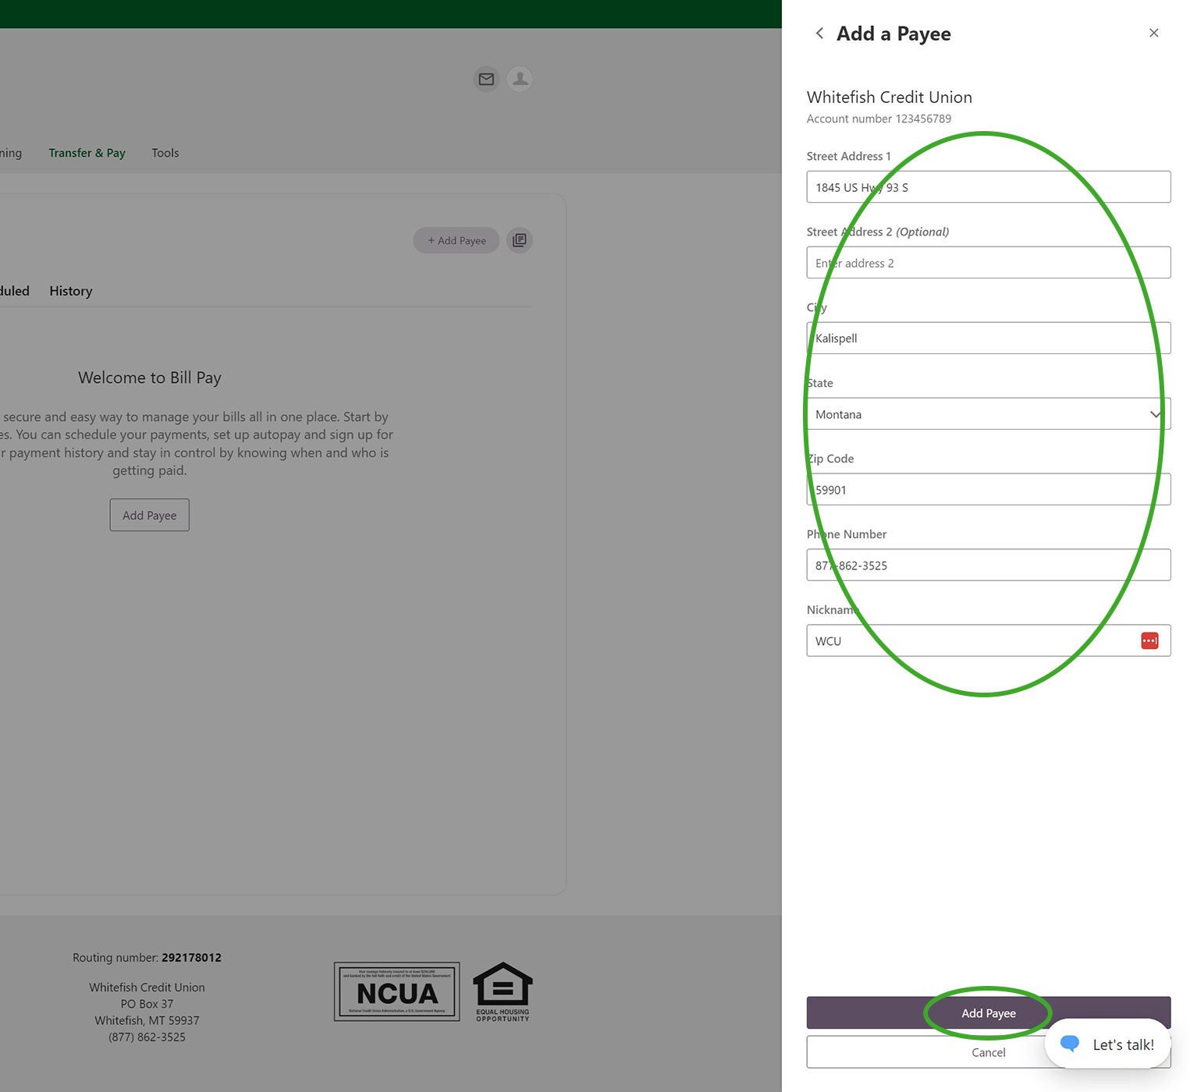Image resolution: width=1190 pixels, height=1092 pixels.
Task: Close the Add a Payee panel
Action: coord(1153,33)
